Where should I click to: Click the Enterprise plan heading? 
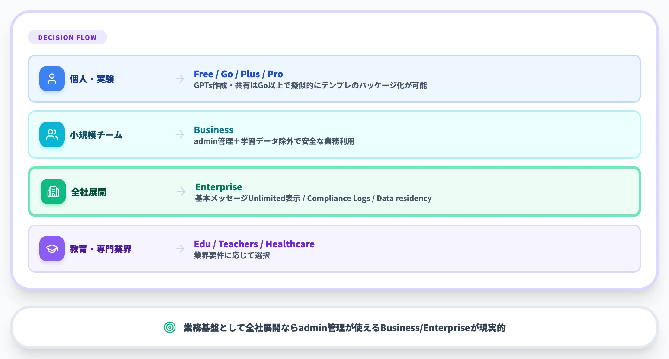[219, 187]
